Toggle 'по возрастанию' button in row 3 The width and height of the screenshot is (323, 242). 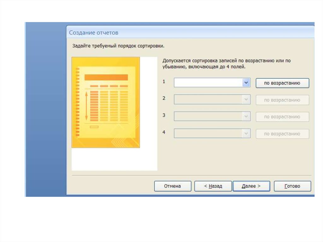(x=282, y=117)
